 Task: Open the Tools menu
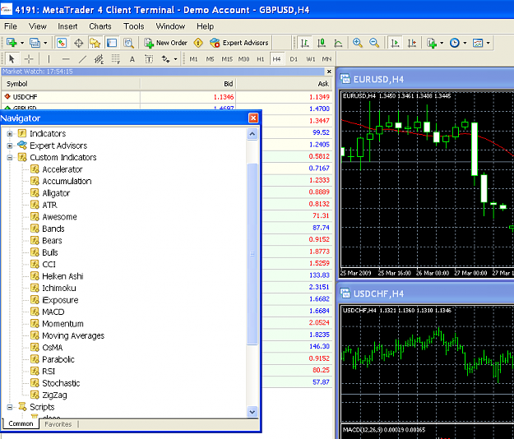(x=133, y=26)
